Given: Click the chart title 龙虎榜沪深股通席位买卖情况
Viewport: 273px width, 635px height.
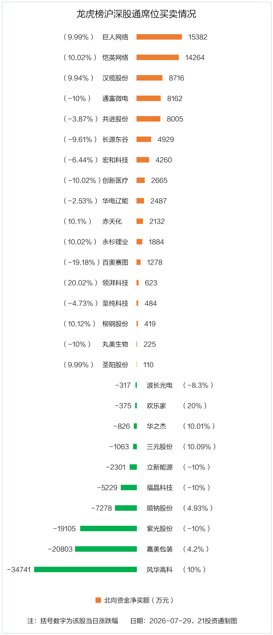Looking at the screenshot, I should click(x=136, y=14).
